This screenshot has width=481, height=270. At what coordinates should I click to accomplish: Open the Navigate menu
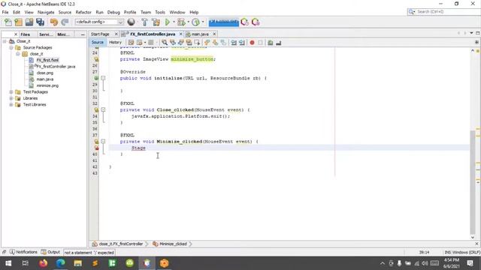[x=46, y=12]
